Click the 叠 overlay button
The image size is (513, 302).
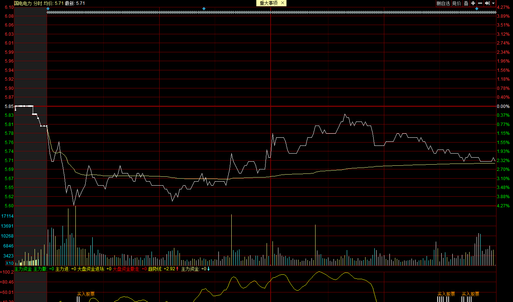pos(466,3)
